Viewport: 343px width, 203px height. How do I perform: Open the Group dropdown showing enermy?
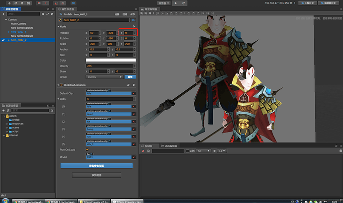pyautogui.click(x=104, y=77)
